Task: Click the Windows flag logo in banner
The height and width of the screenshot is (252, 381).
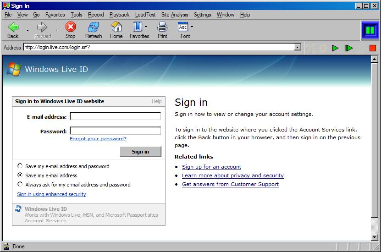Action: point(14,69)
